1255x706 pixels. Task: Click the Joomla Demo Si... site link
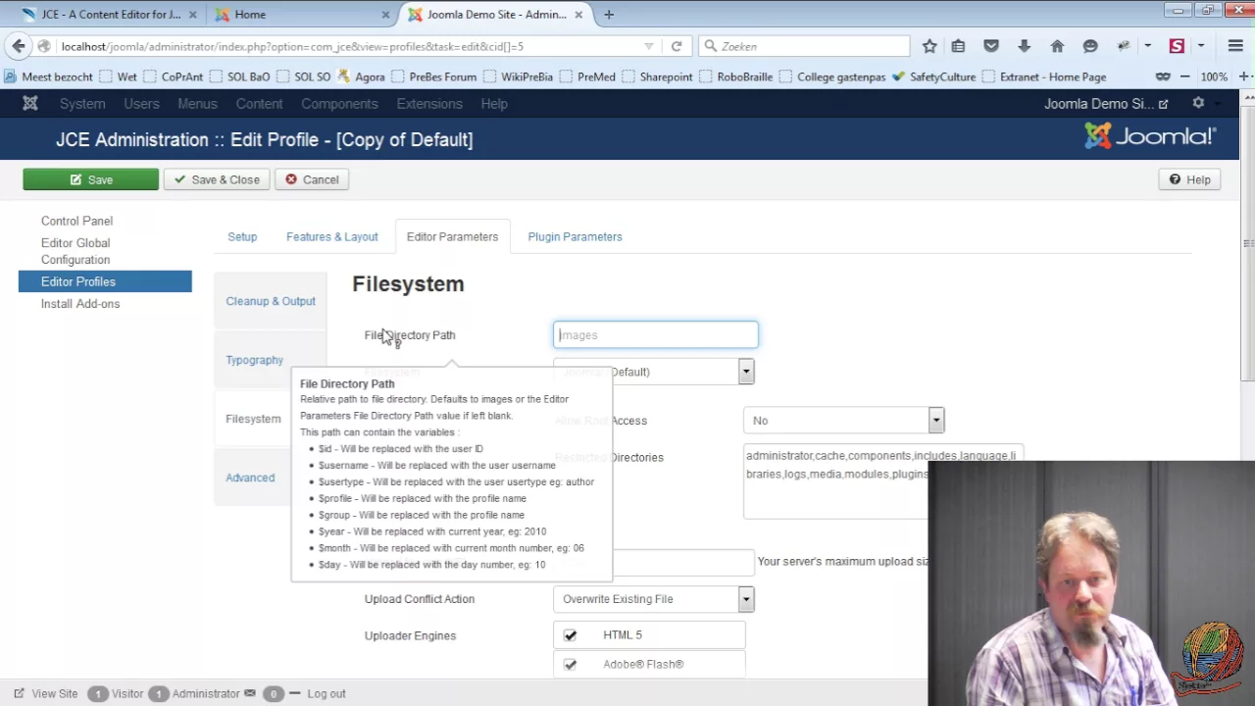1106,103
